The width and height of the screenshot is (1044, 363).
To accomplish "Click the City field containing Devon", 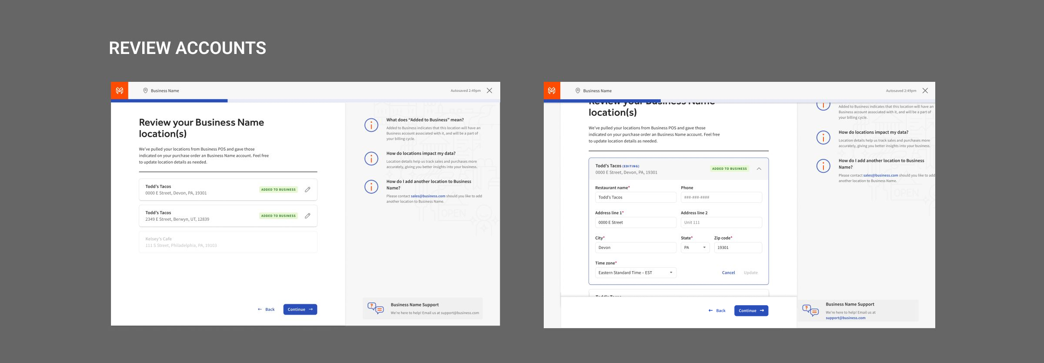I will [635, 248].
